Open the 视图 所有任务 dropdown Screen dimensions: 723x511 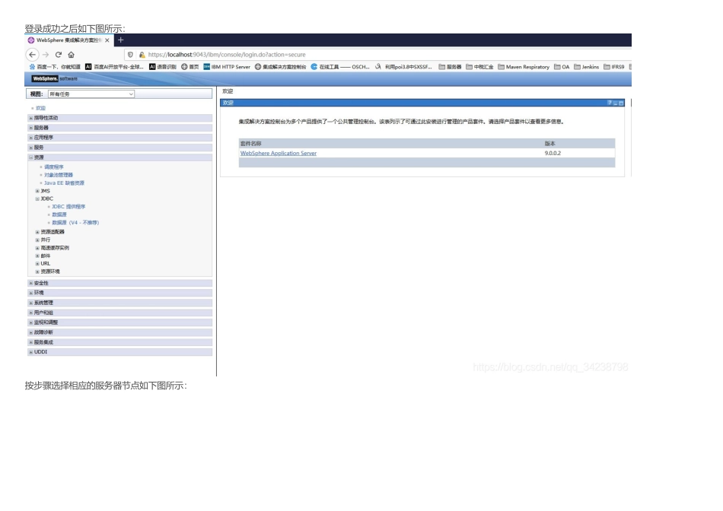91,94
